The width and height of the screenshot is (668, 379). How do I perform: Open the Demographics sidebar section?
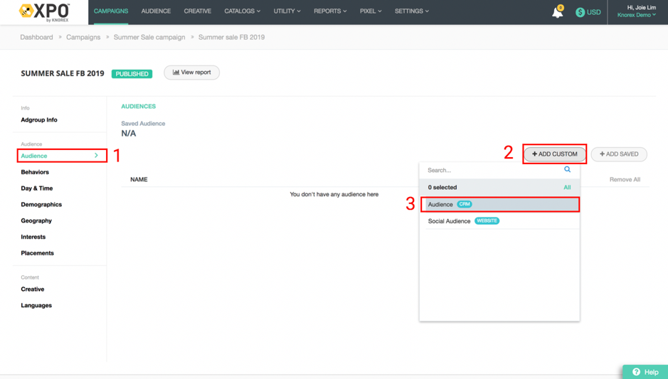pyautogui.click(x=41, y=205)
